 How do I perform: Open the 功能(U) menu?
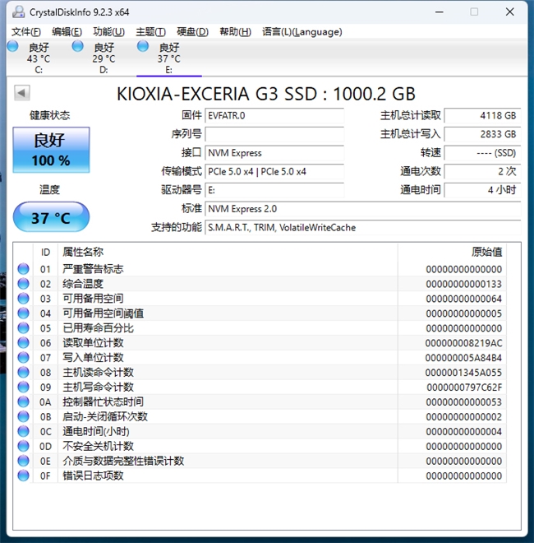[108, 32]
